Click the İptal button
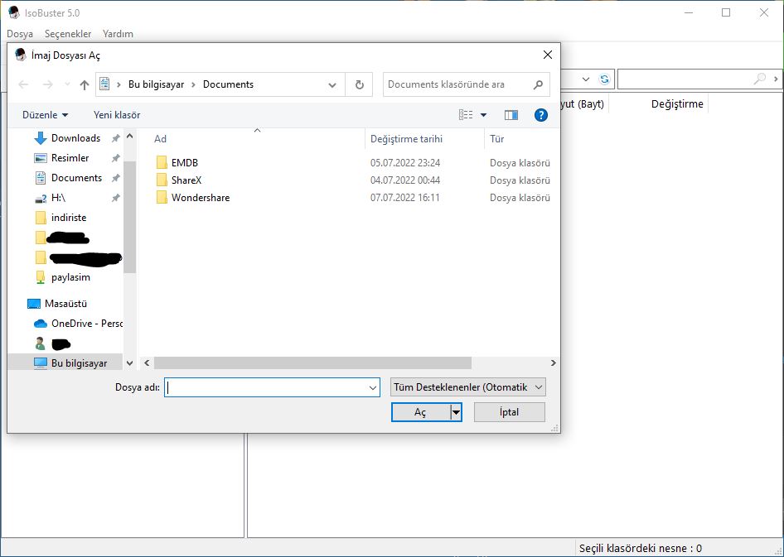The image size is (784, 557). coord(509,412)
